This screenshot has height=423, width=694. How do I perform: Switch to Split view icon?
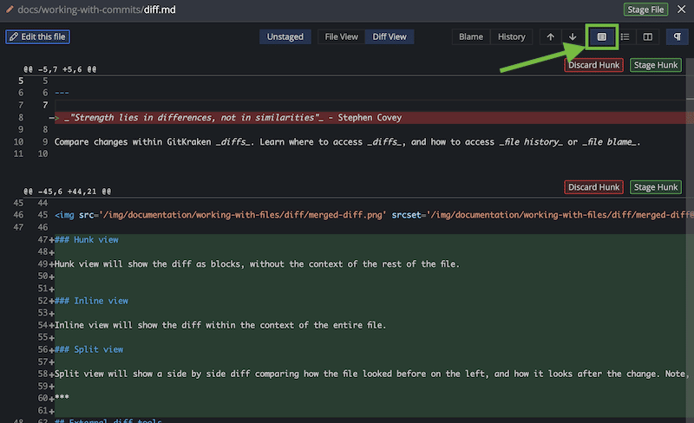(x=647, y=36)
